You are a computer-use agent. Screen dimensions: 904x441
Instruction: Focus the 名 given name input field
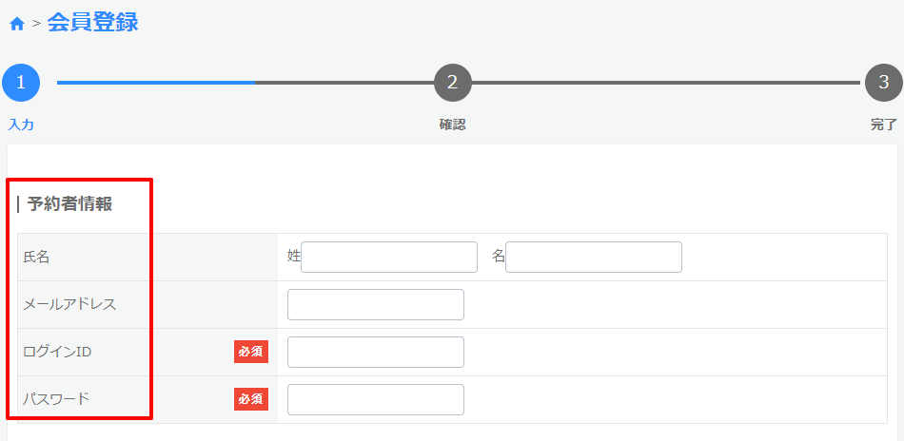594,257
